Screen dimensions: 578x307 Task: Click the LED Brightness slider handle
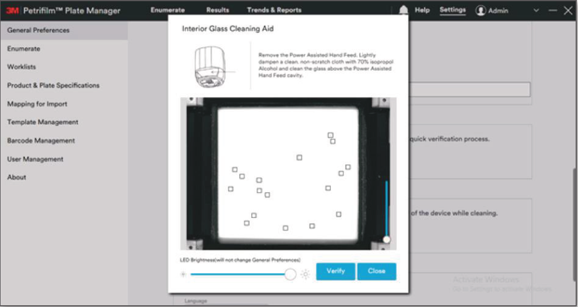290,274
